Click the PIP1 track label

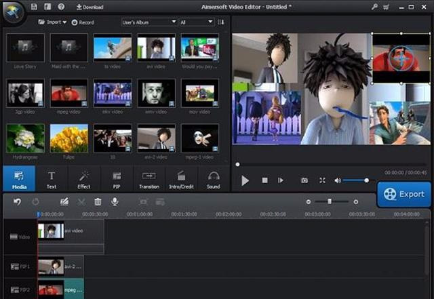20,266
